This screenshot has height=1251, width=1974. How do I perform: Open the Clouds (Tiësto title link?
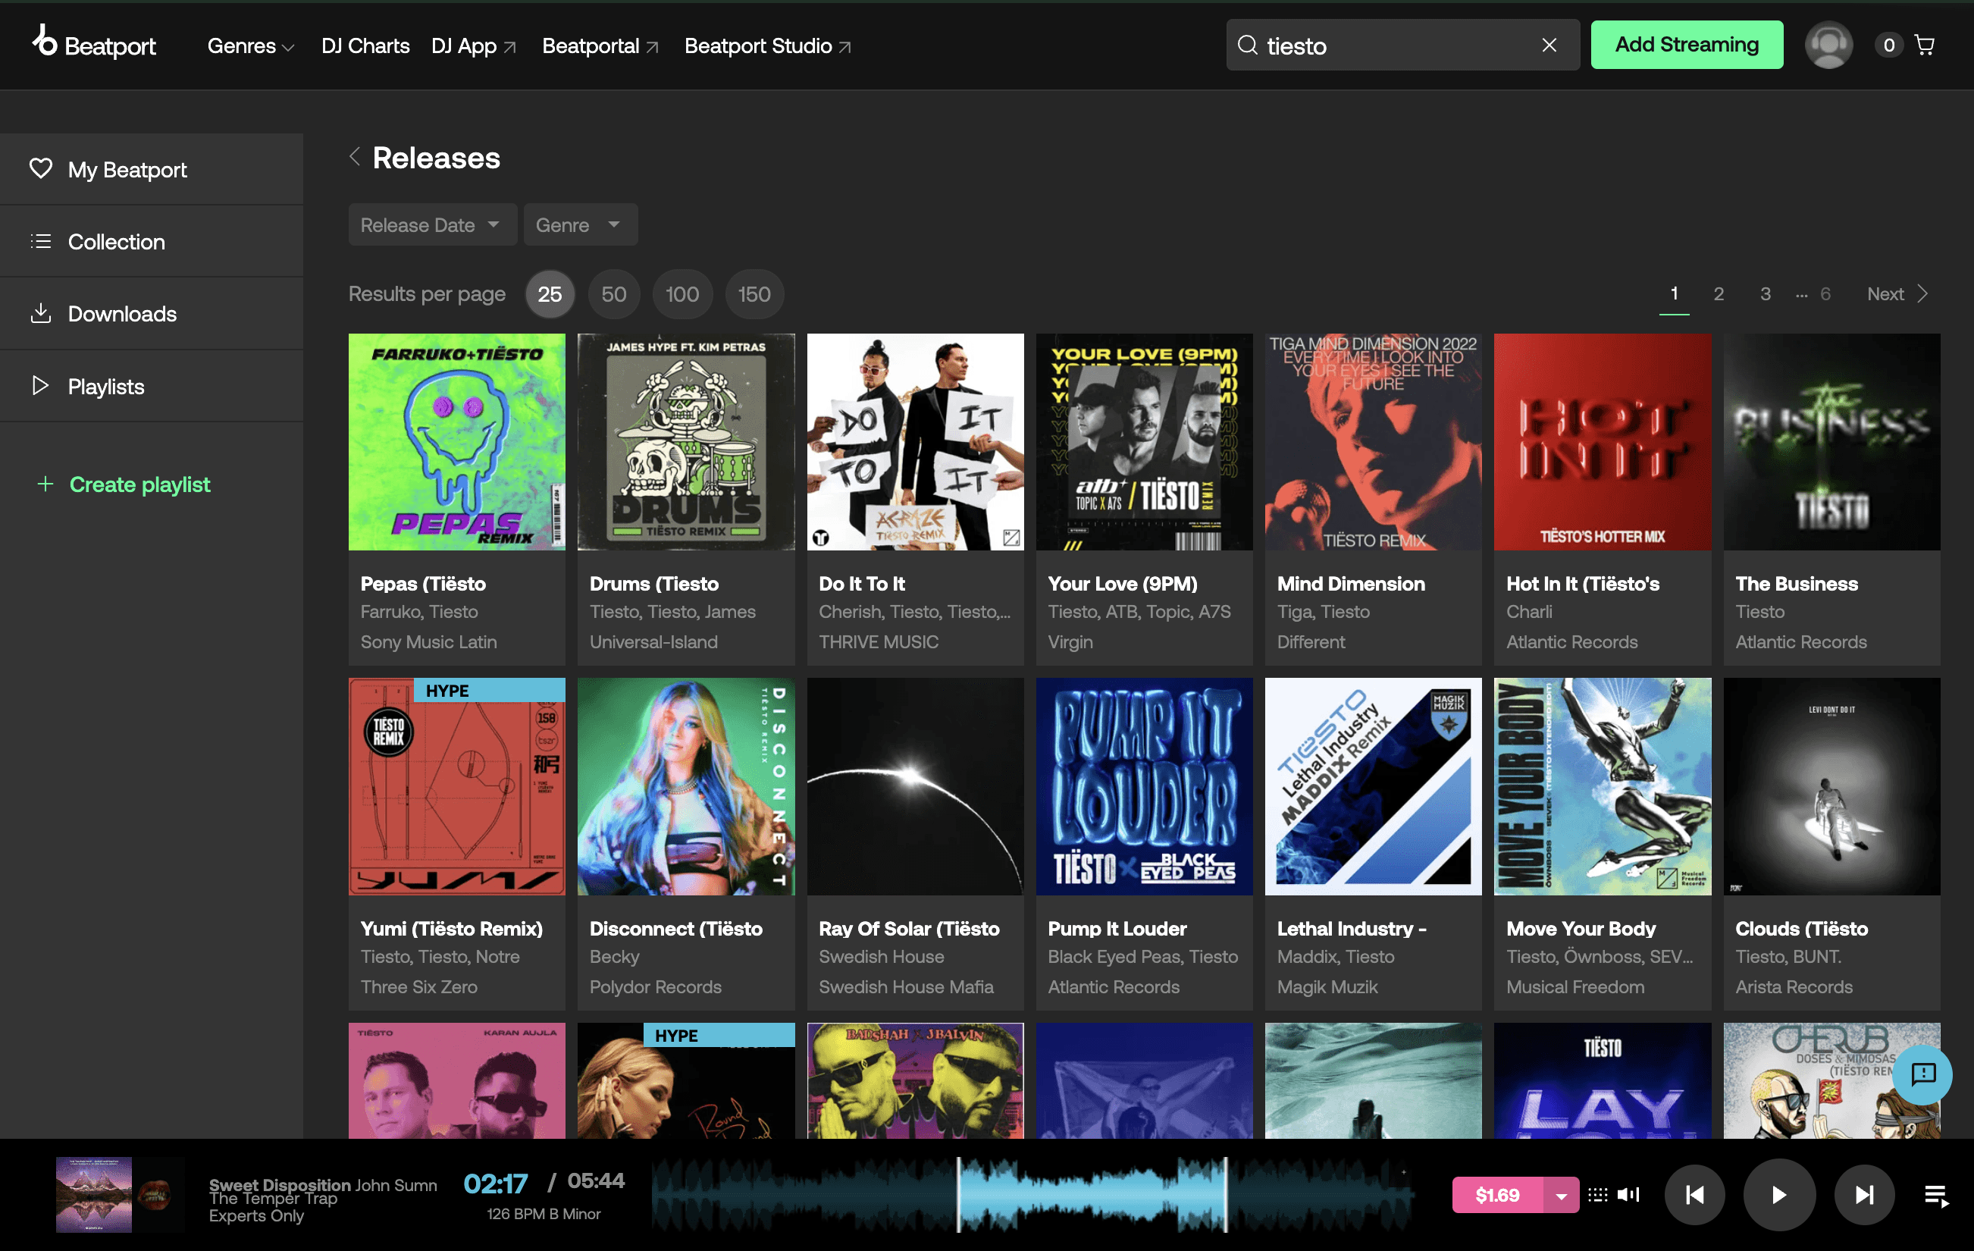point(1802,929)
